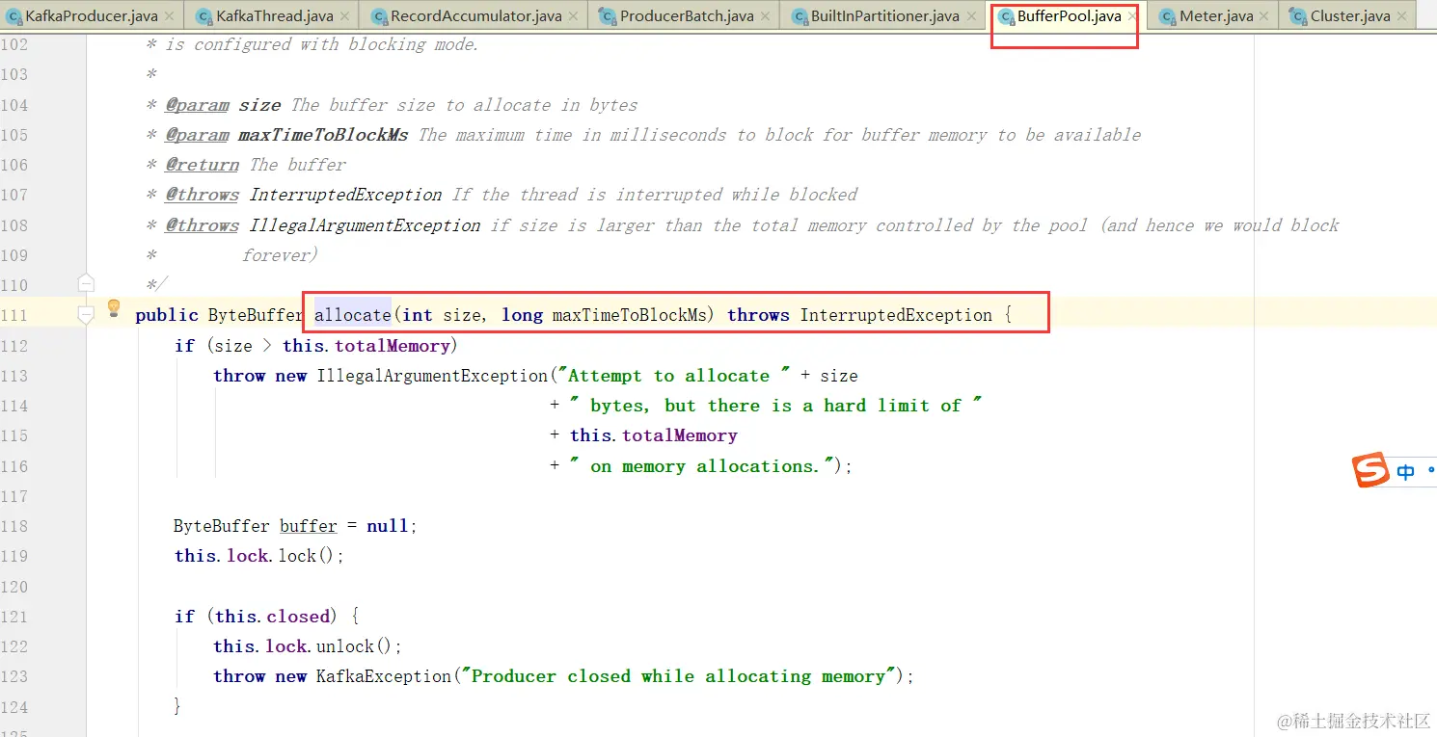Switch to the Meter.java tab

point(1216,15)
